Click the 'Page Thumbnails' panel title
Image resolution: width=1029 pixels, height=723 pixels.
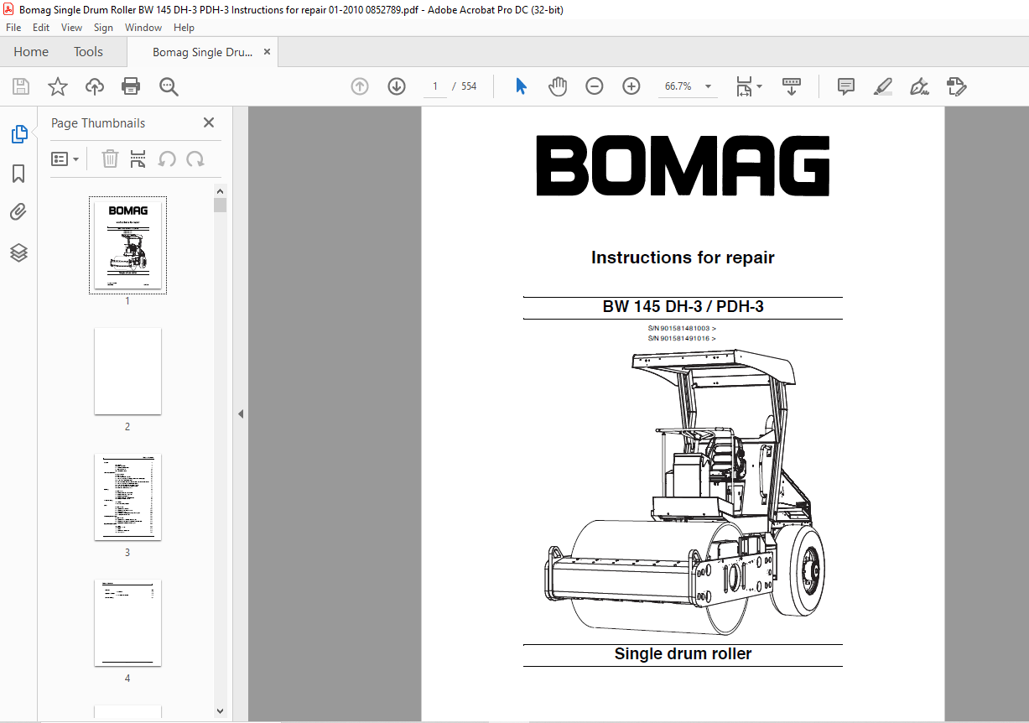click(98, 122)
